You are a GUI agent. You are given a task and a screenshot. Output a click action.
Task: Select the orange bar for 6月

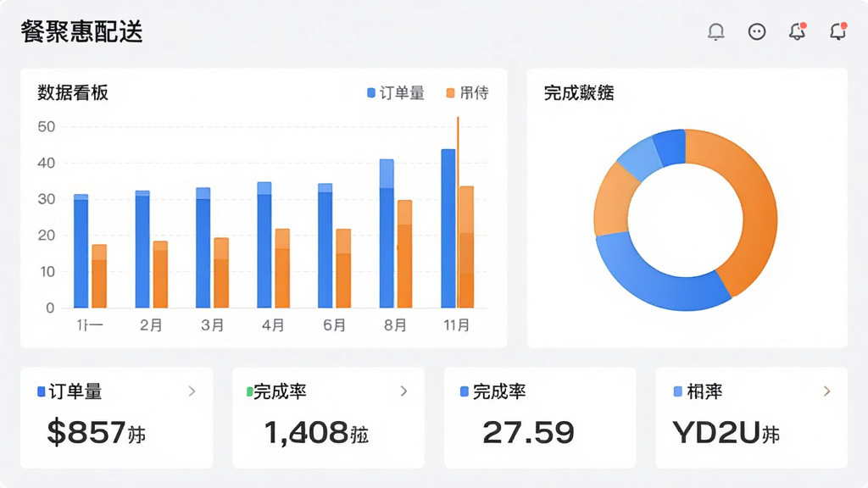(343, 269)
